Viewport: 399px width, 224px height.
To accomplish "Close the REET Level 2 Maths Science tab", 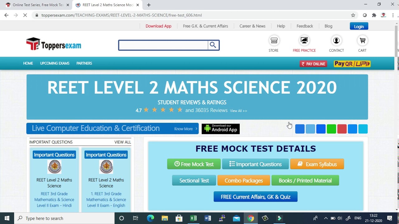I will (x=137, y=5).
